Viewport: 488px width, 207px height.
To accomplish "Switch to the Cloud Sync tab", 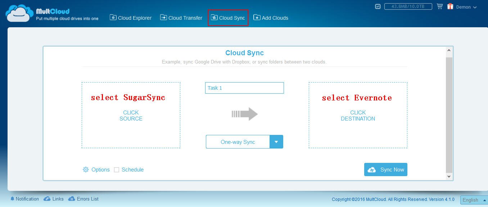I will (228, 18).
